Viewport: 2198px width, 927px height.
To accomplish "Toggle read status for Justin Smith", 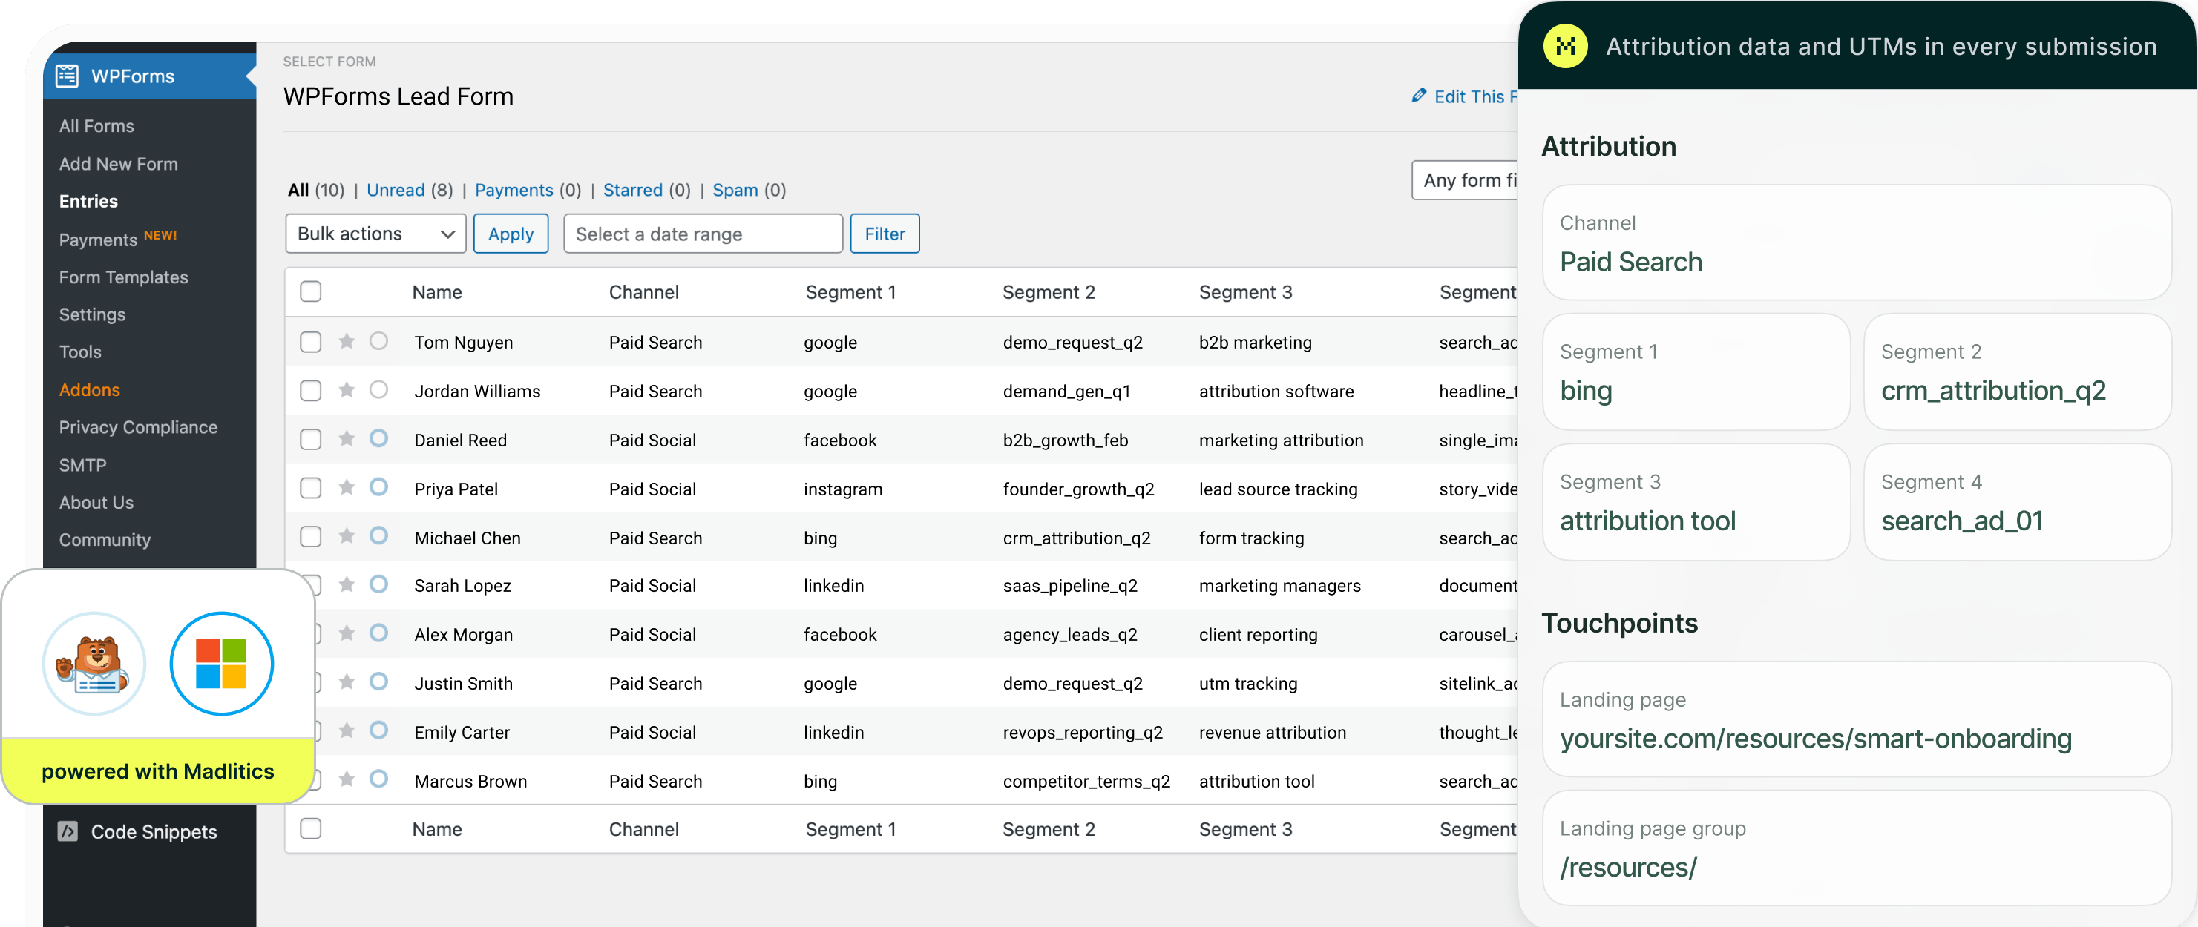I will (379, 682).
